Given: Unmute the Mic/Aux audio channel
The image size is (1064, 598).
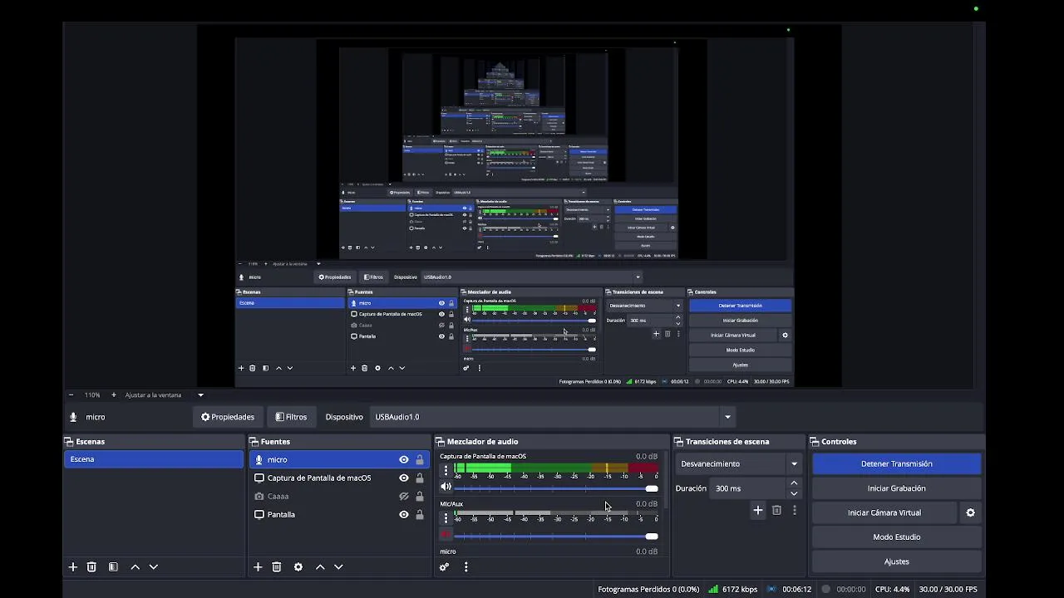Looking at the screenshot, I should [446, 536].
